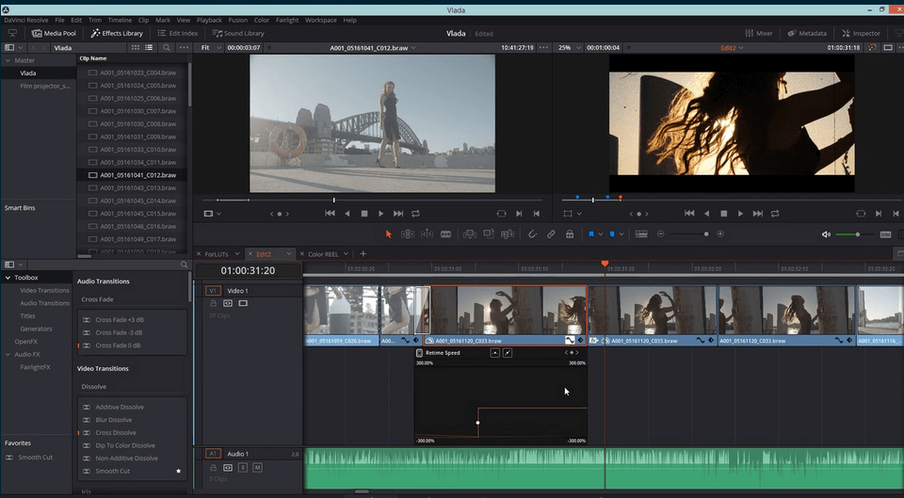Toggle the Video 1 track lock
This screenshot has width=904, height=498.
pos(214,303)
